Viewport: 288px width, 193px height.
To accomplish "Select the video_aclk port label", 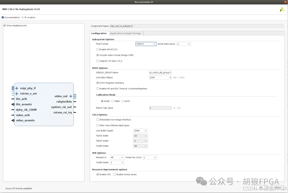I will tap(23, 115).
